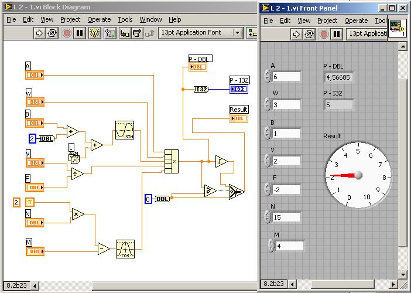This screenshot has height=293, width=411.
Task: Select the Select function node
Action: coord(237,192)
